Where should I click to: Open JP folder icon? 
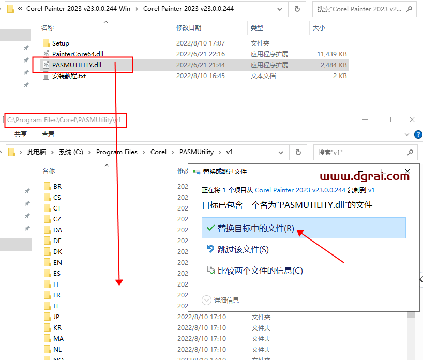(x=47, y=317)
